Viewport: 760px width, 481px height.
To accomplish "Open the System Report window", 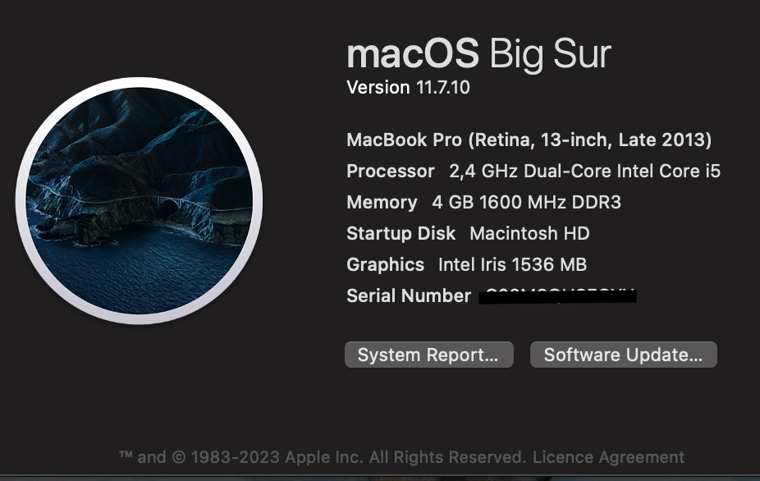I will coord(428,355).
